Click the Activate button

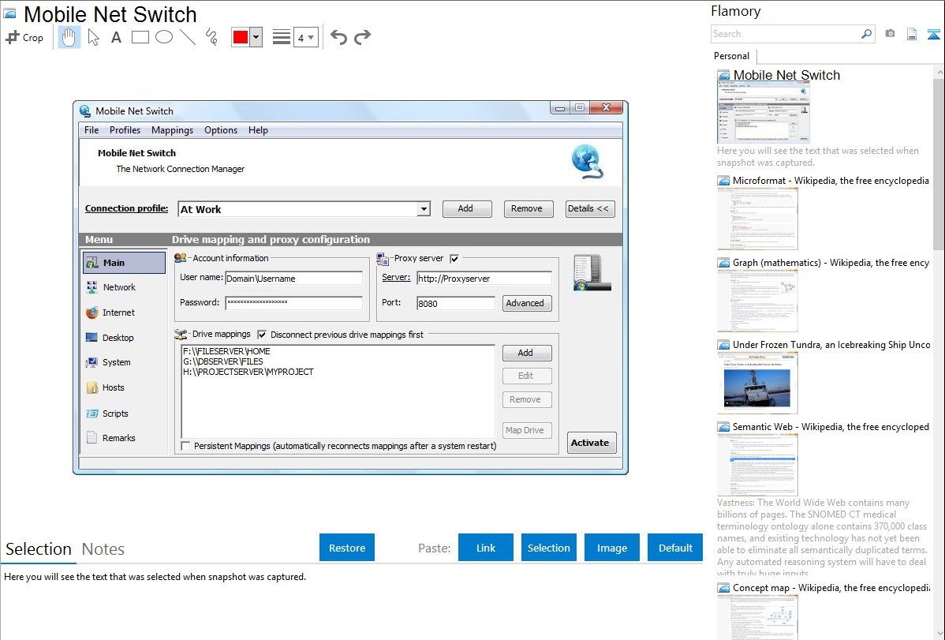(x=590, y=443)
